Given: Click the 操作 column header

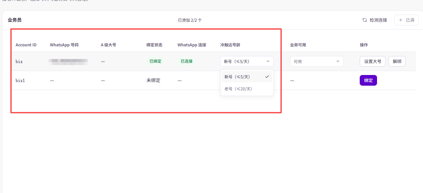Looking at the screenshot, I should pyautogui.click(x=364, y=45).
